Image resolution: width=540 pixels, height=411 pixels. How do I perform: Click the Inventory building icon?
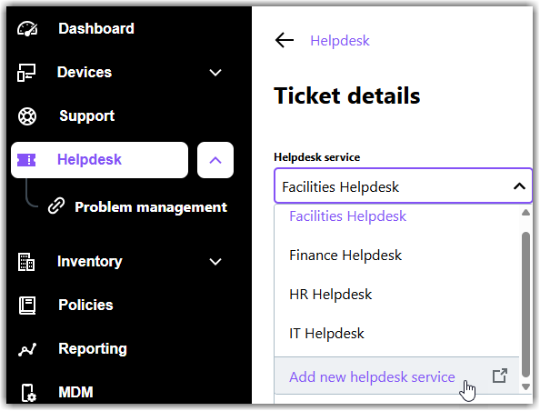(x=26, y=262)
